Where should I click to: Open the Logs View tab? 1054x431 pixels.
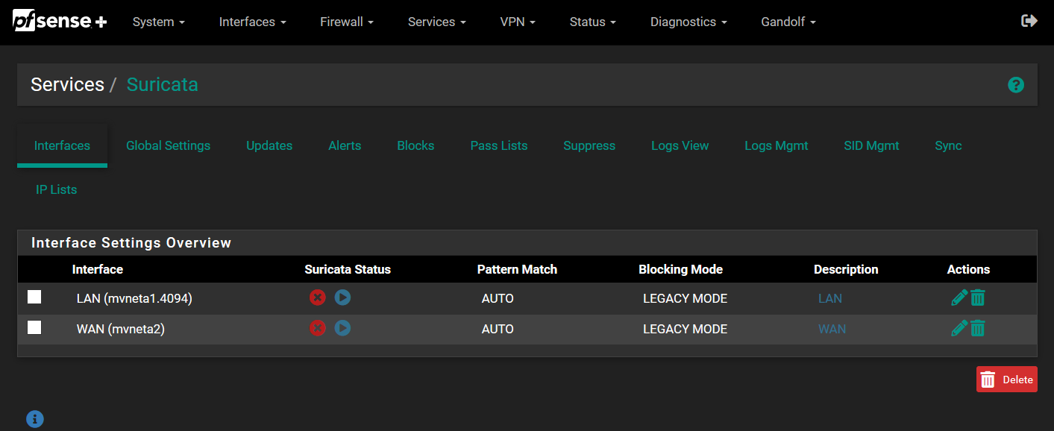pos(680,145)
